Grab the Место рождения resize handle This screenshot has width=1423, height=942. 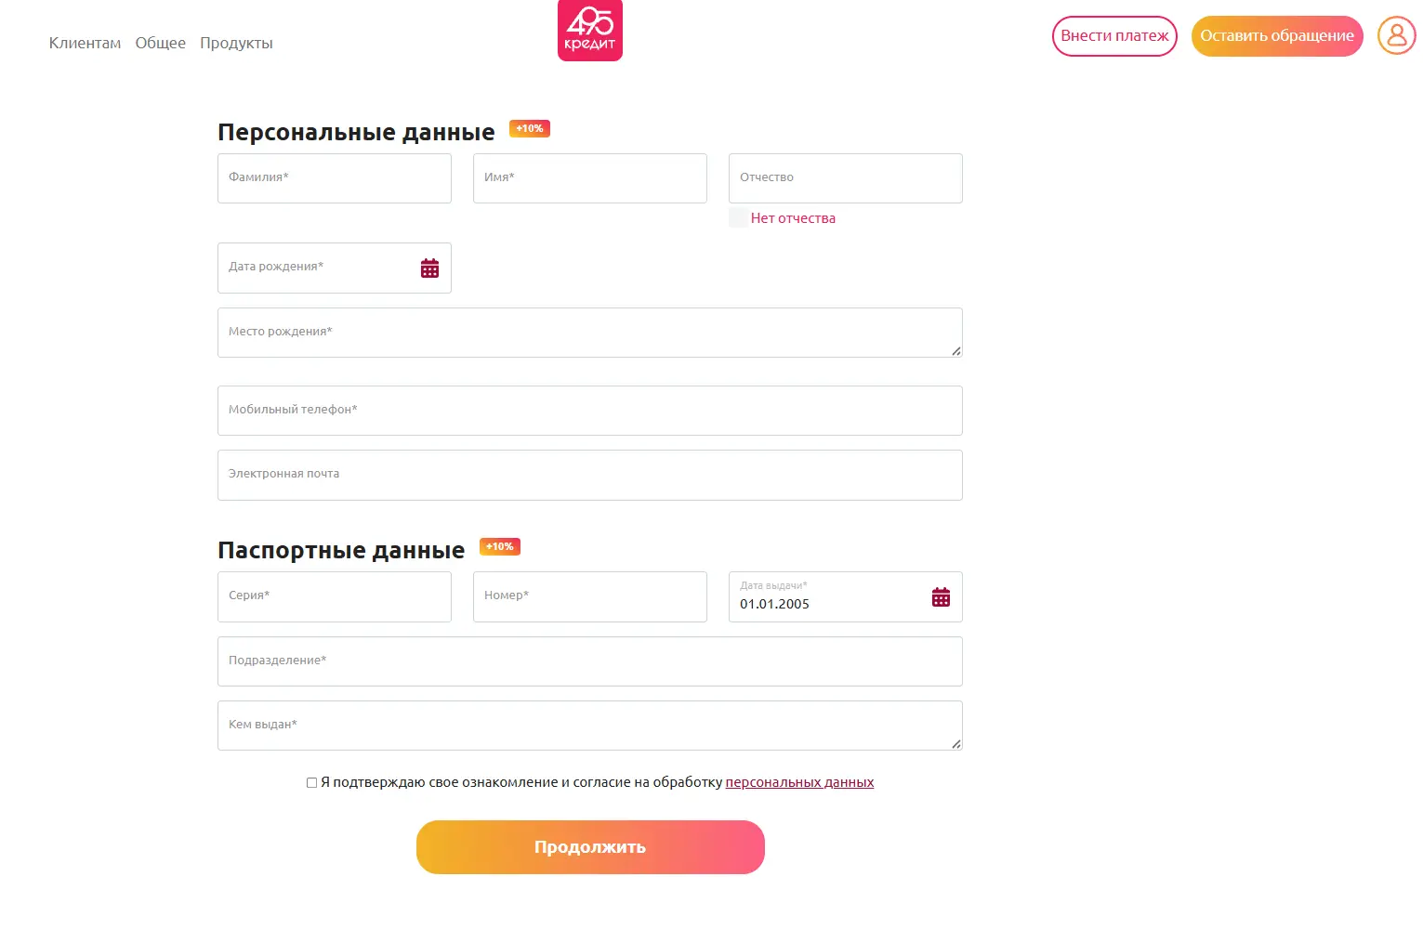(x=956, y=351)
